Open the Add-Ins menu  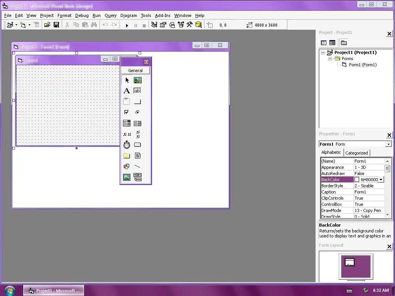[x=162, y=15]
